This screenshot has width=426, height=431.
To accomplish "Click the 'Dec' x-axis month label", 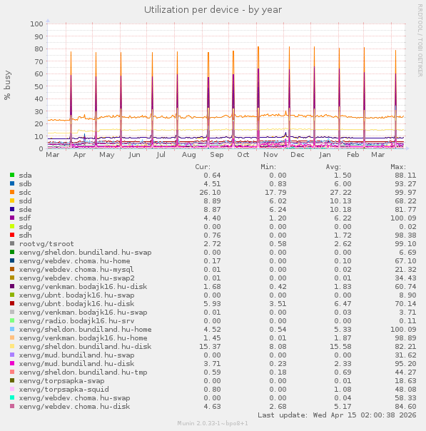I will click(298, 155).
